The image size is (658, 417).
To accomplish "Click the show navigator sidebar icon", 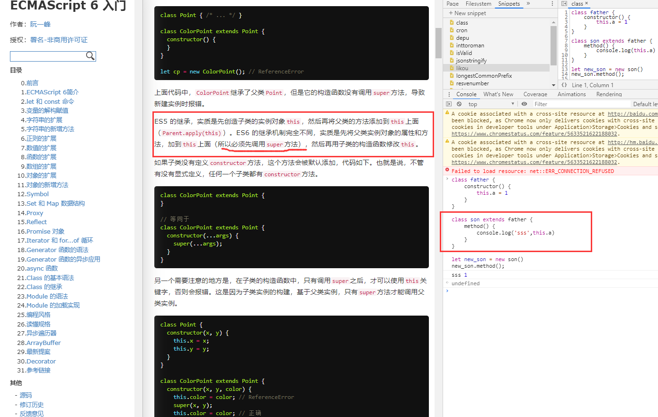I will (449, 104).
